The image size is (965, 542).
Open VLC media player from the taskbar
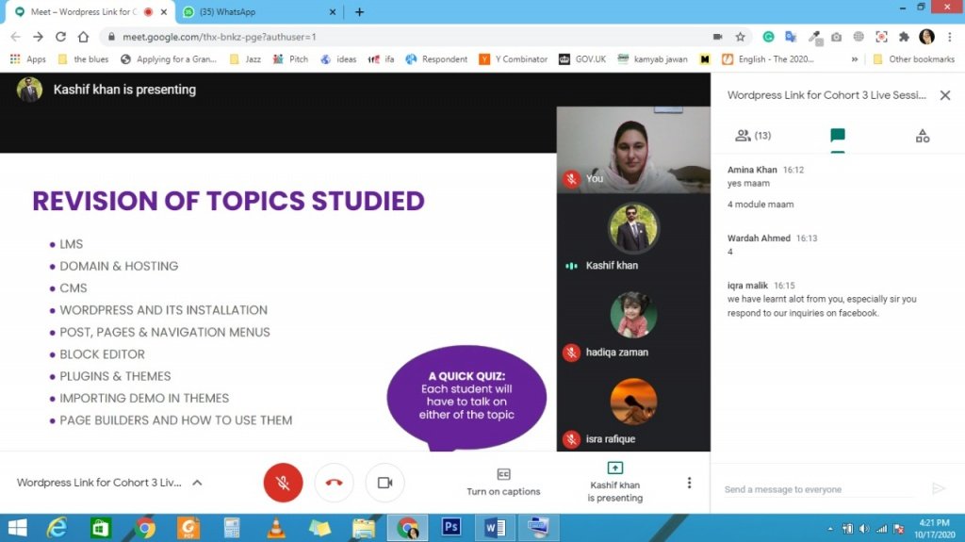tap(276, 528)
